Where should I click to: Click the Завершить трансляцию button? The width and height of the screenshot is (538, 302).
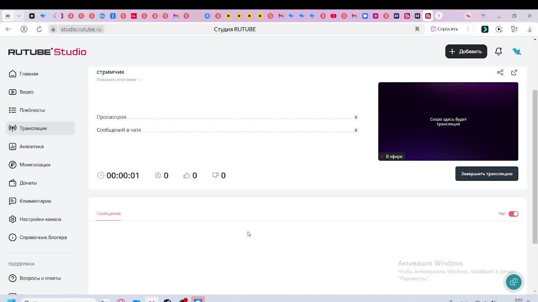487,174
